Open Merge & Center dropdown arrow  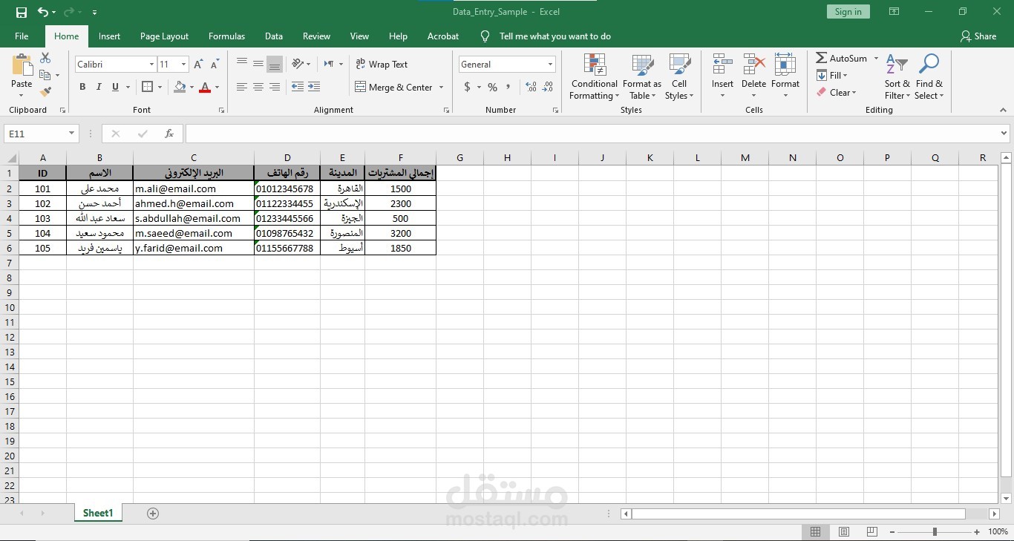point(441,87)
